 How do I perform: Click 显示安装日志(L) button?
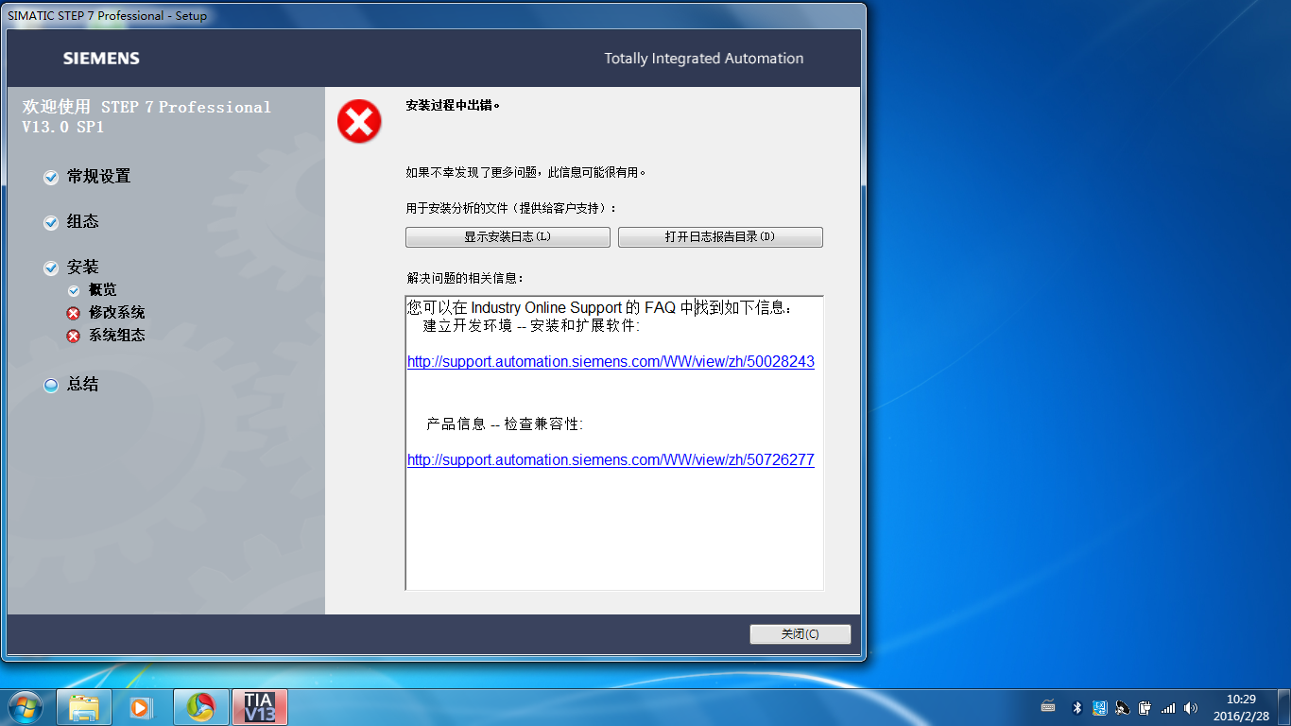[508, 237]
